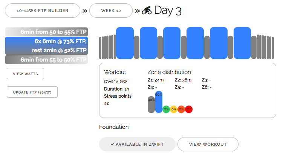The width and height of the screenshot is (289, 157).
Task: Click Update FTP (160W) button
Action: [32, 92]
